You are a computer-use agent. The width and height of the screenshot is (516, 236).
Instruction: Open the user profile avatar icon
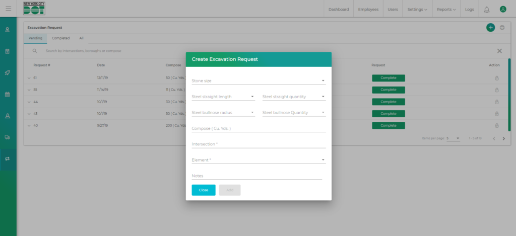[x=503, y=9]
